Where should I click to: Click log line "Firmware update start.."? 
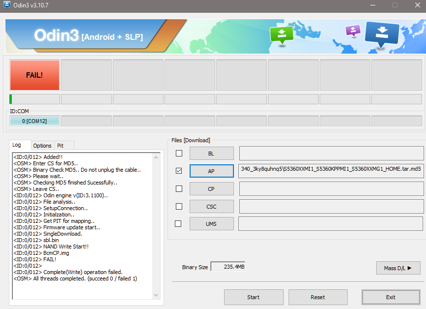pos(72,227)
